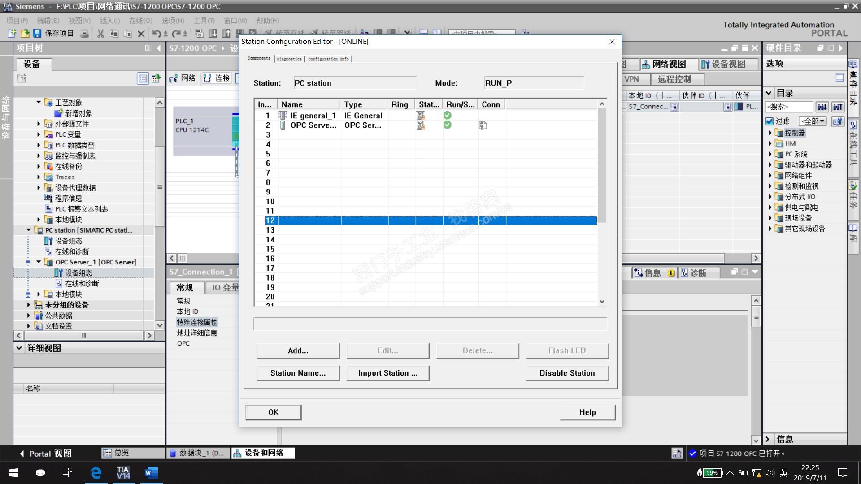Click the Add... button

[298, 350]
